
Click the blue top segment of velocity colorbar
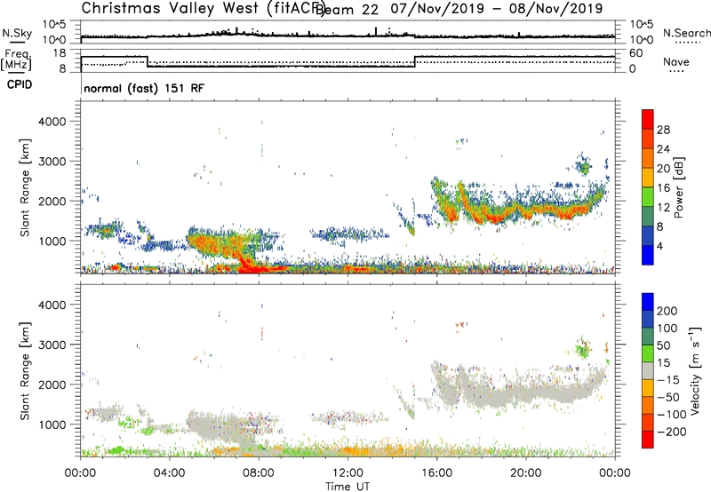coord(648,302)
